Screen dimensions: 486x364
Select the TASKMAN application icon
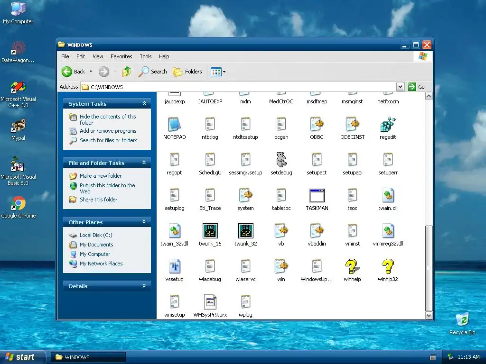point(317,196)
